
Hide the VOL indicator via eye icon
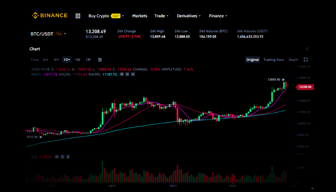click(x=57, y=156)
